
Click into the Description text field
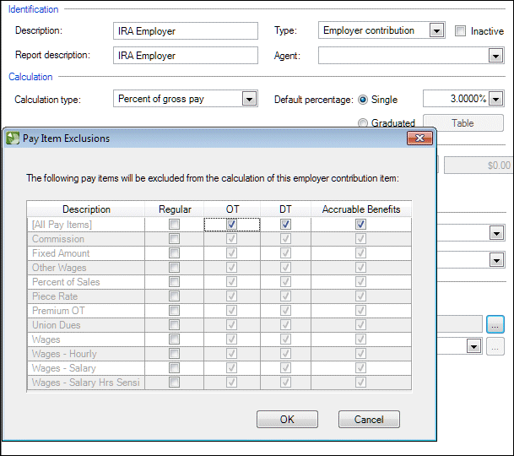[186, 31]
